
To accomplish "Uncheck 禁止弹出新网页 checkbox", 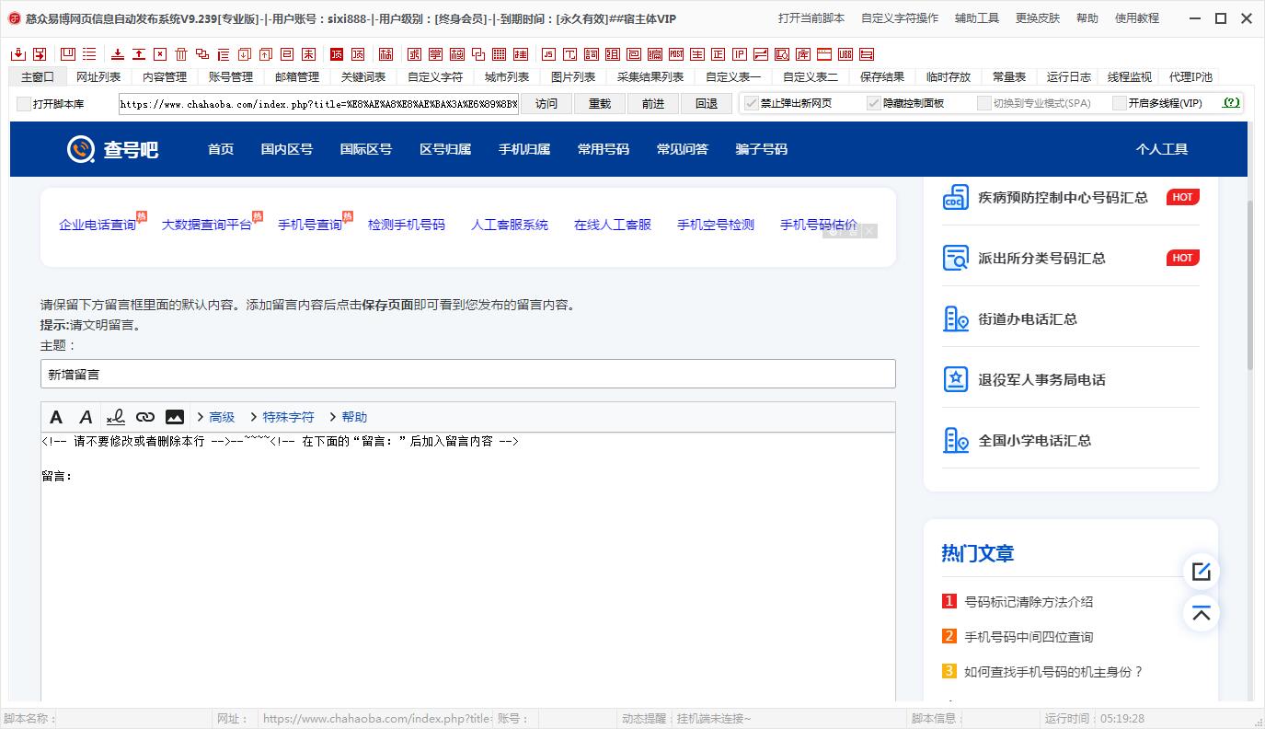I will (751, 103).
